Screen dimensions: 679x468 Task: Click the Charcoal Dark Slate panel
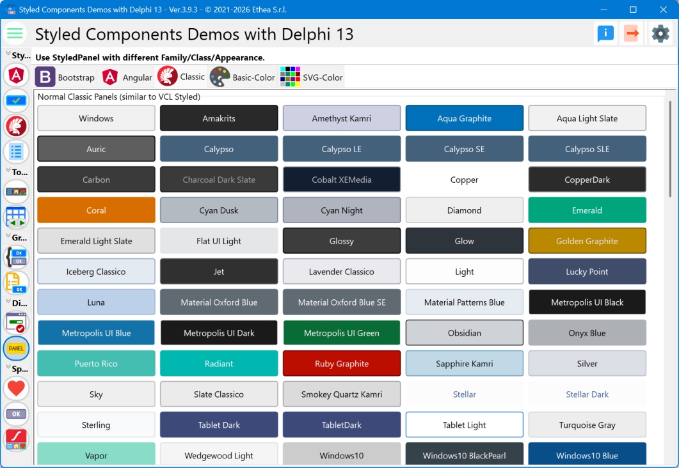pos(219,180)
